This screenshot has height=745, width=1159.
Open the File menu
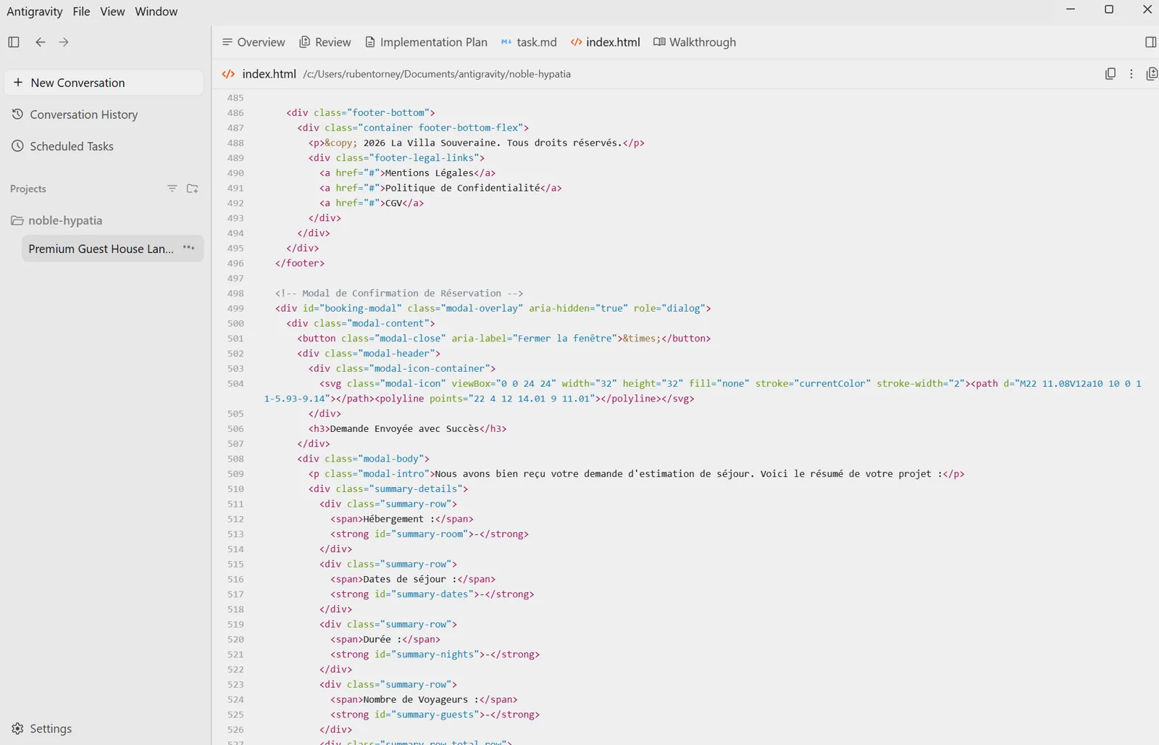(x=81, y=12)
